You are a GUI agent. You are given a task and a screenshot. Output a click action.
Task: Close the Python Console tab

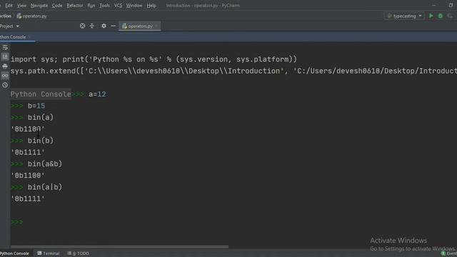coord(29,37)
